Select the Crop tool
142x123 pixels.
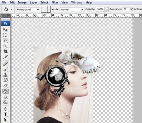click(x=5, y=51)
